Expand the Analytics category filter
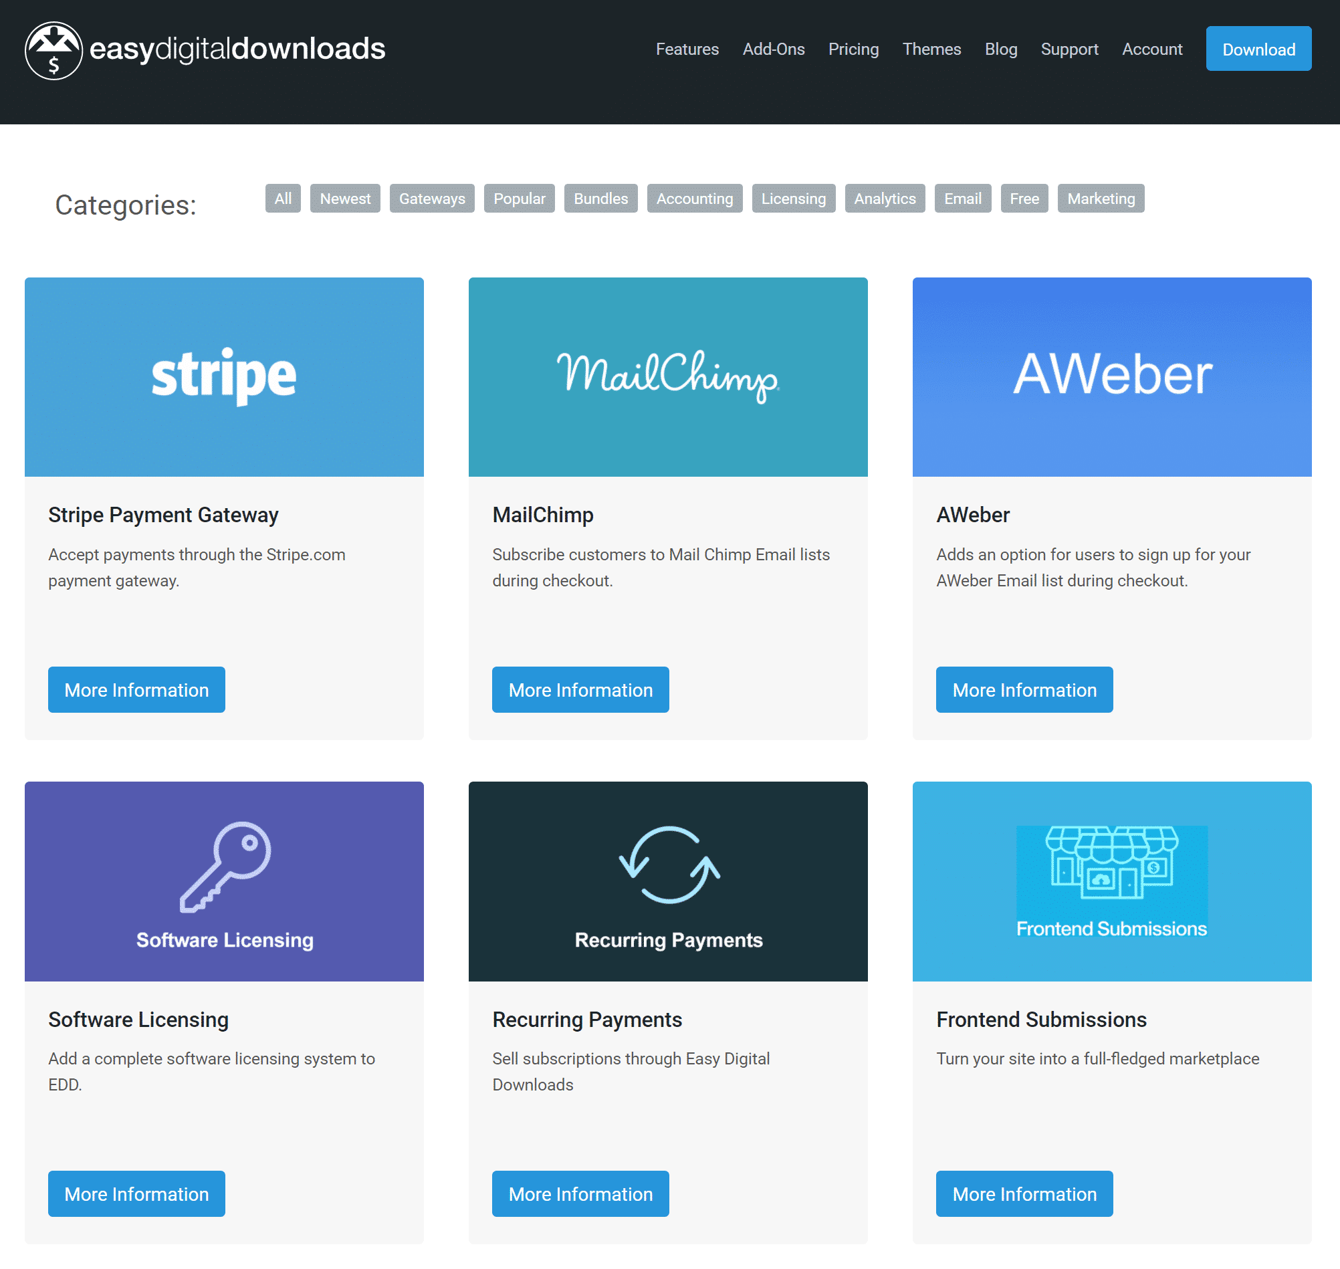Viewport: 1340px width, 1269px height. (x=884, y=199)
